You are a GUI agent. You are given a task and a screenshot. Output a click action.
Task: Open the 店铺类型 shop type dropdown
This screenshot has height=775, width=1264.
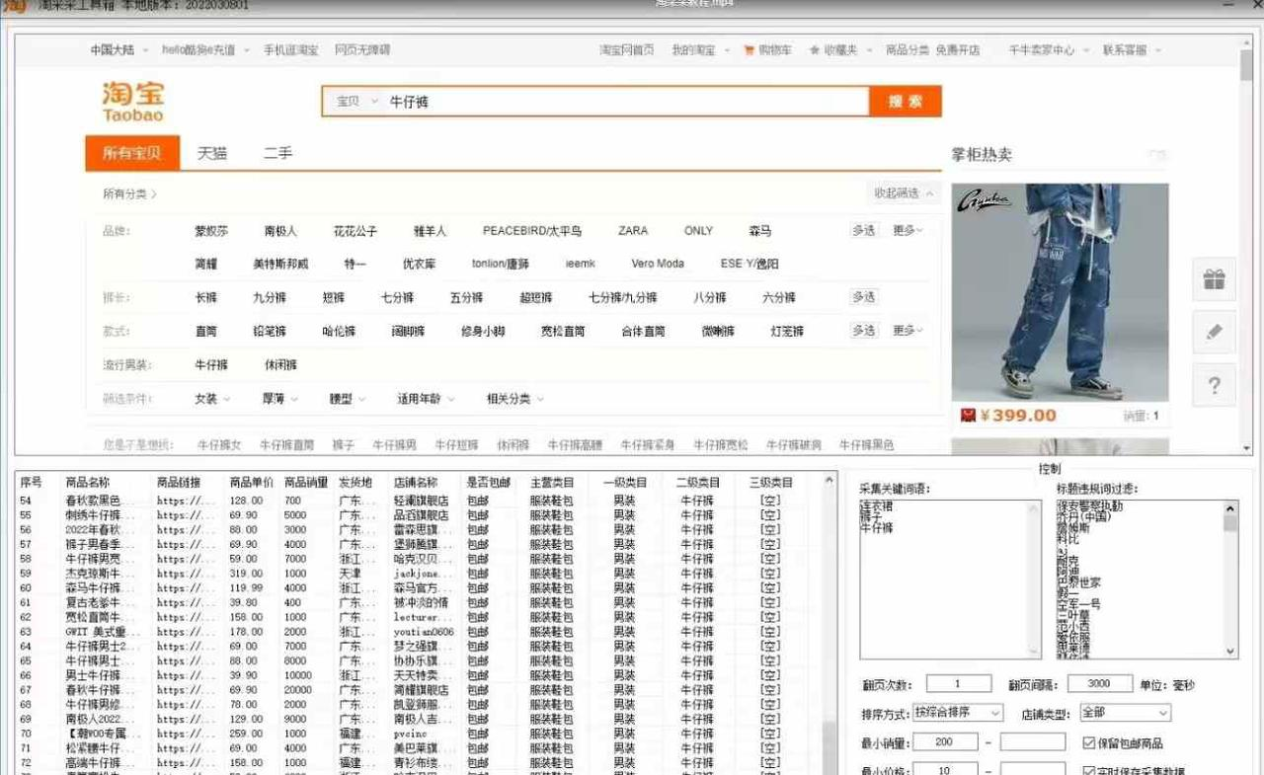[1124, 713]
